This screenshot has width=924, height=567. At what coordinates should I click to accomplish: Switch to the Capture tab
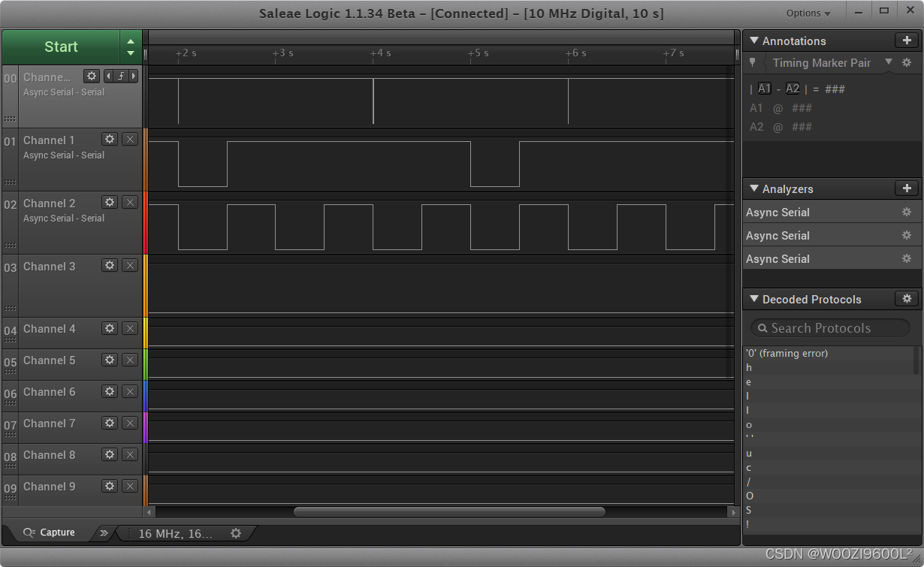50,532
